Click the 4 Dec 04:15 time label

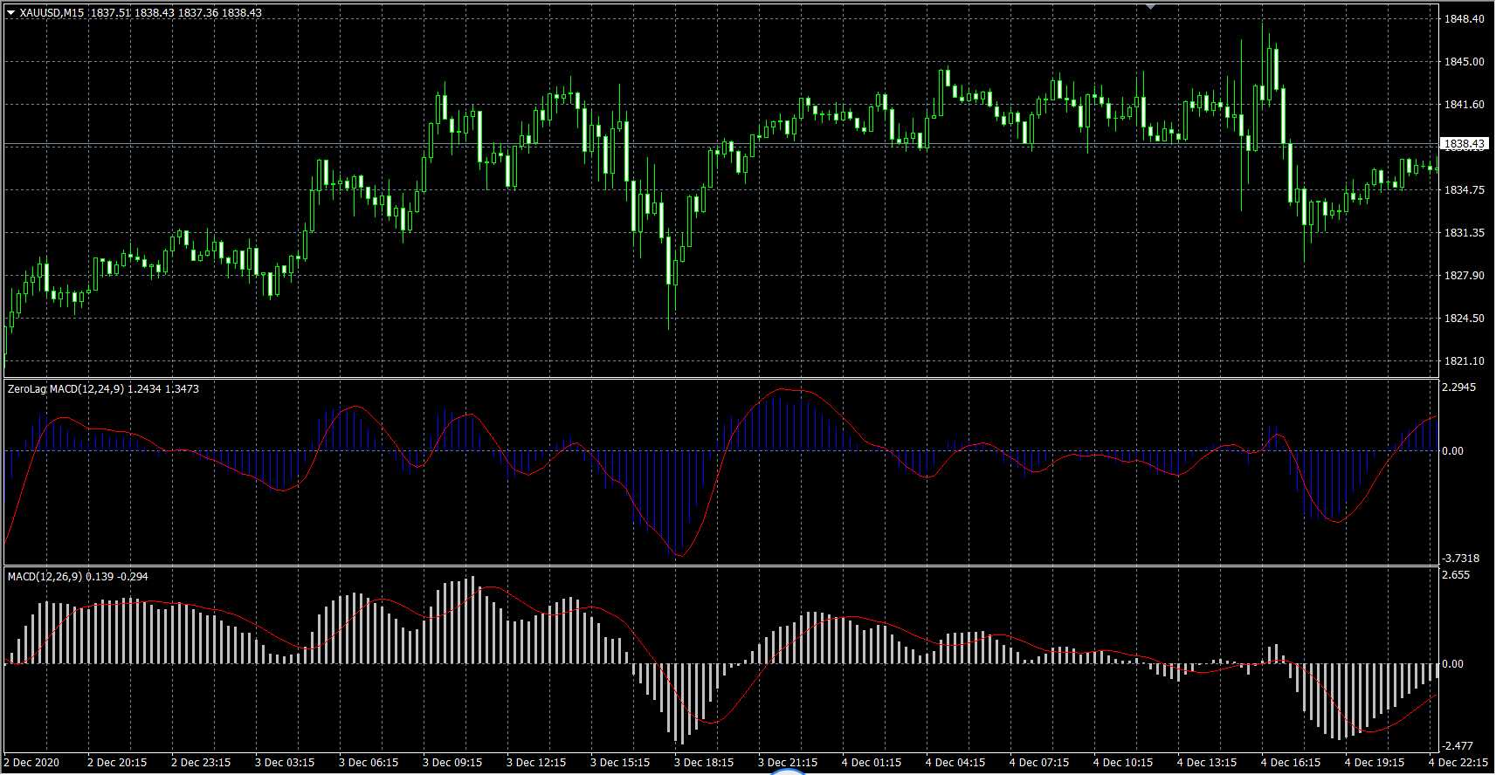[x=955, y=763]
